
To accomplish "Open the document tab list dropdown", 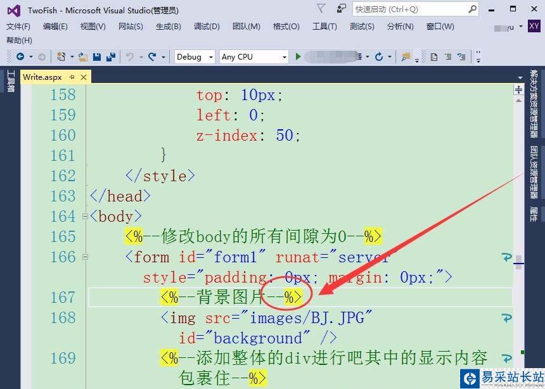I will click(520, 78).
